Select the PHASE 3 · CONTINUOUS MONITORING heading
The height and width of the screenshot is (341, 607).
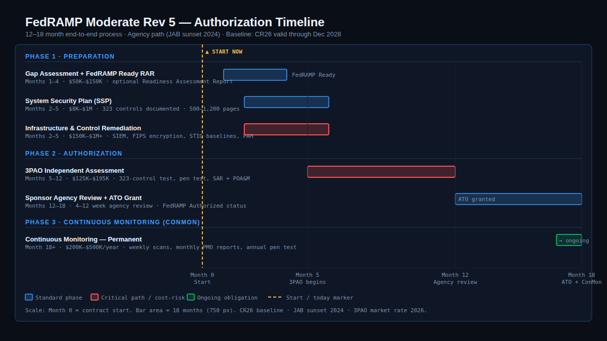click(x=113, y=222)
